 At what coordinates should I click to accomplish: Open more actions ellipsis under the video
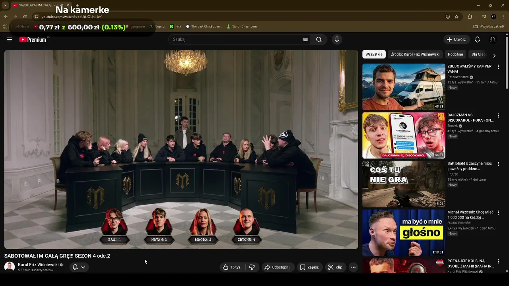[353, 267]
